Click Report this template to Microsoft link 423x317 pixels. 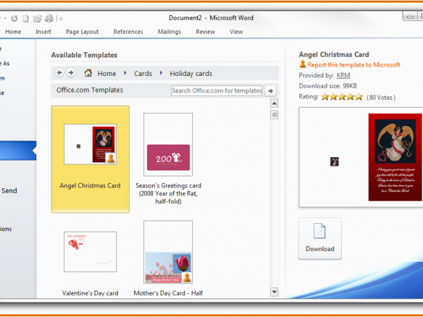pos(354,65)
